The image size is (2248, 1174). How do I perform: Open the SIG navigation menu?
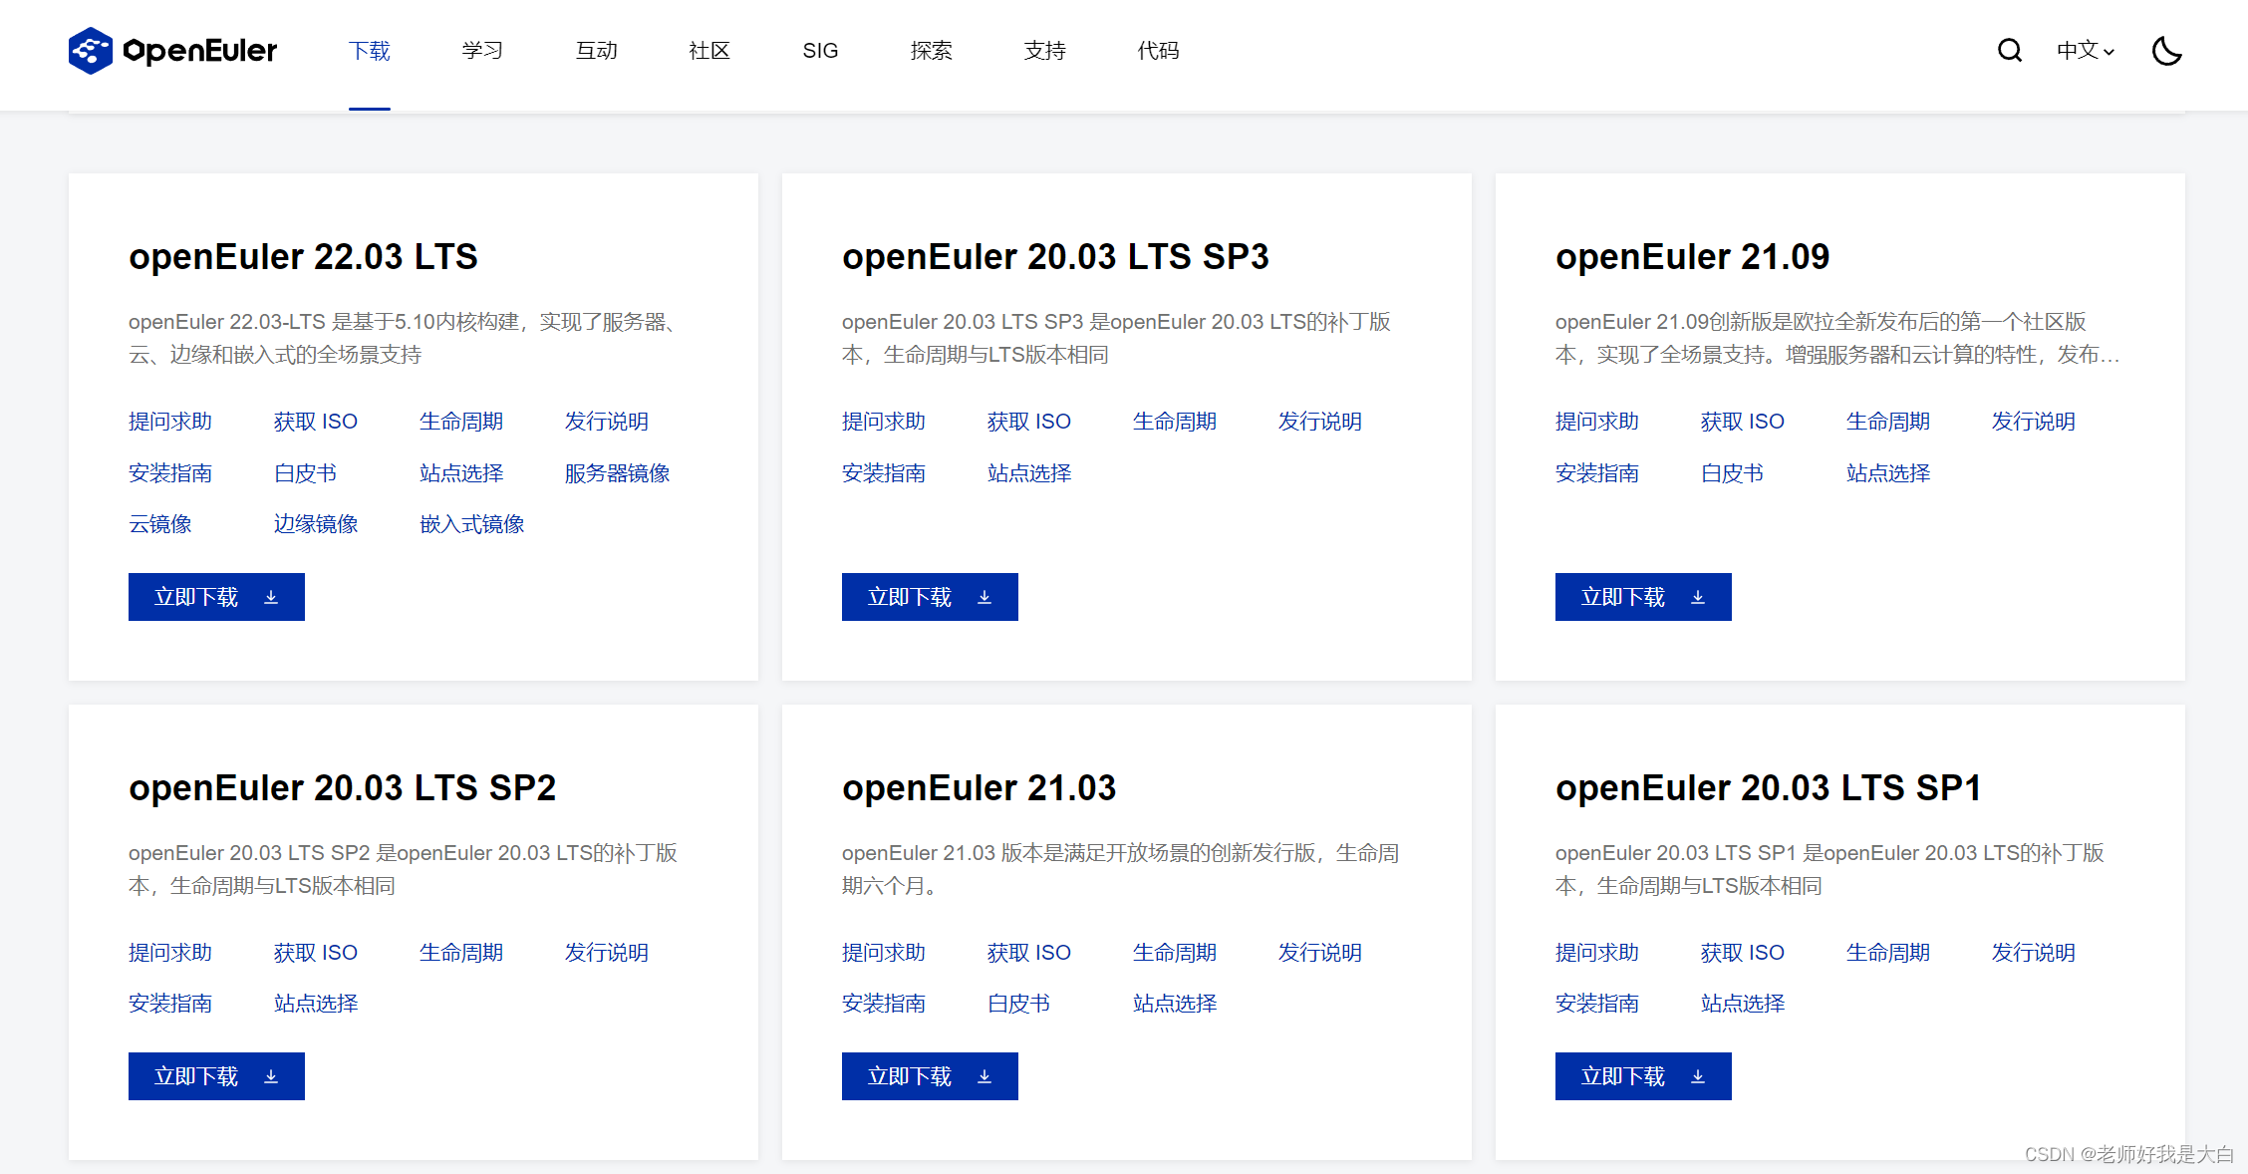pyautogui.click(x=820, y=50)
